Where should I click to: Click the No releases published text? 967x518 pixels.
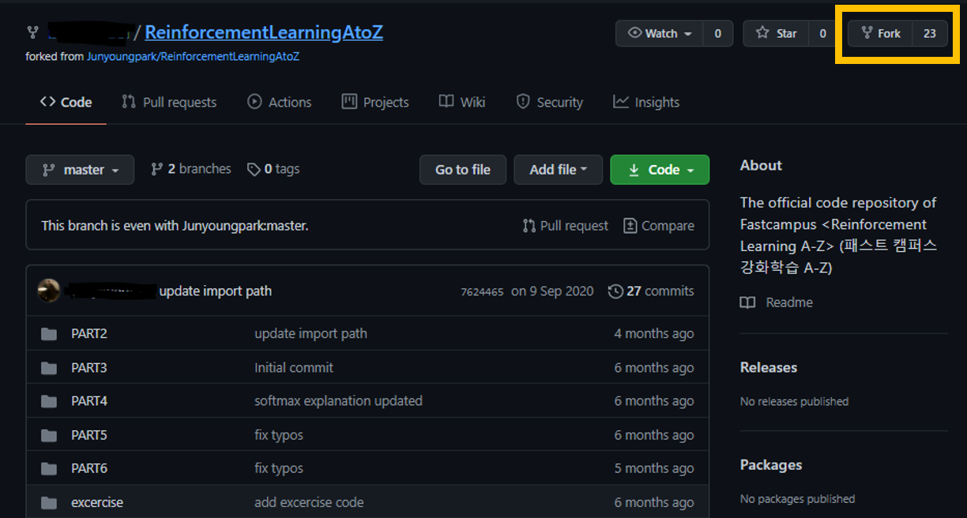(x=795, y=401)
